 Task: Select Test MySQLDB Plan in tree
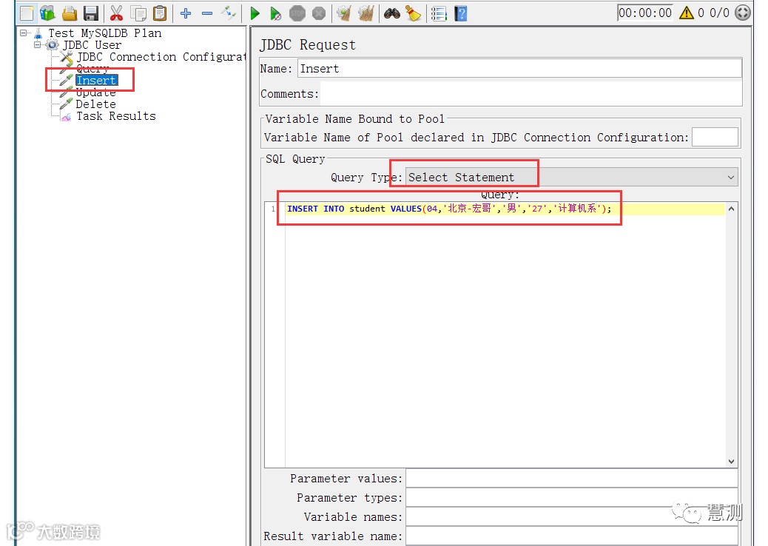coord(104,33)
